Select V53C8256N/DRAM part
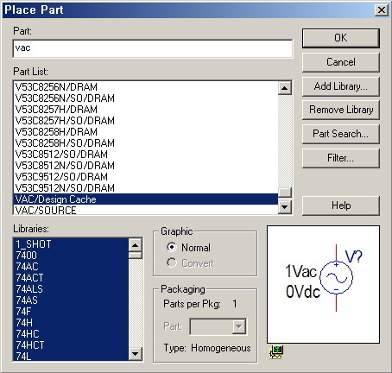 pyautogui.click(x=146, y=87)
